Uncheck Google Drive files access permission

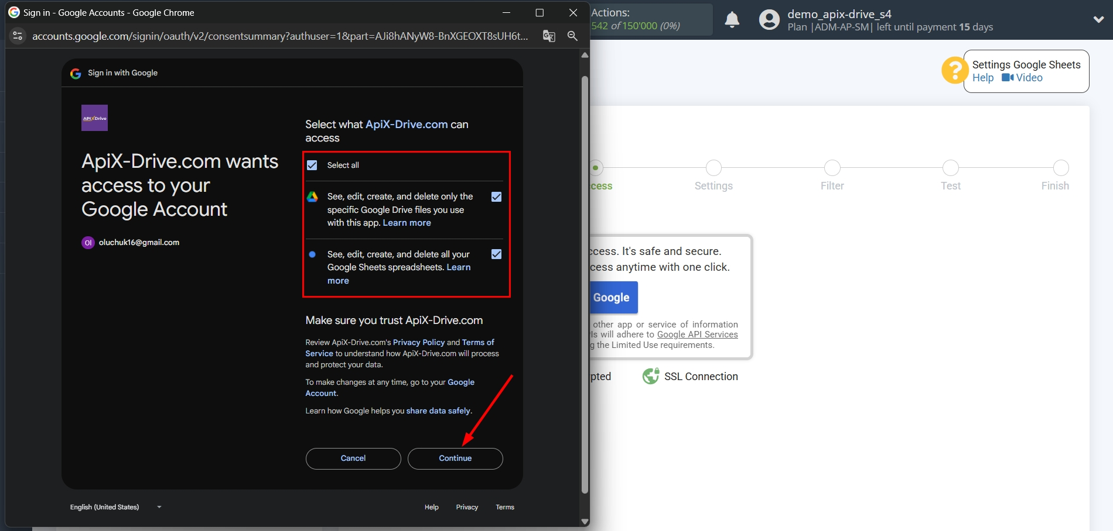click(x=496, y=197)
